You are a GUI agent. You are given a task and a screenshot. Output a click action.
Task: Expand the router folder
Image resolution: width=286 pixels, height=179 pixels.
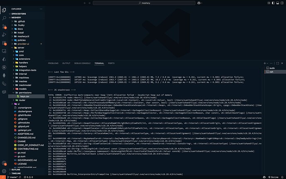[27, 100]
